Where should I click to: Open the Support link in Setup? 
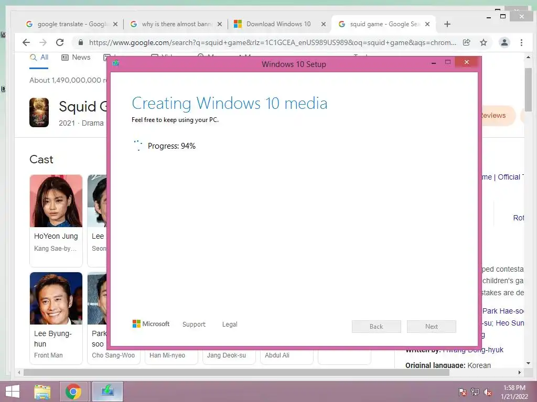click(x=194, y=325)
